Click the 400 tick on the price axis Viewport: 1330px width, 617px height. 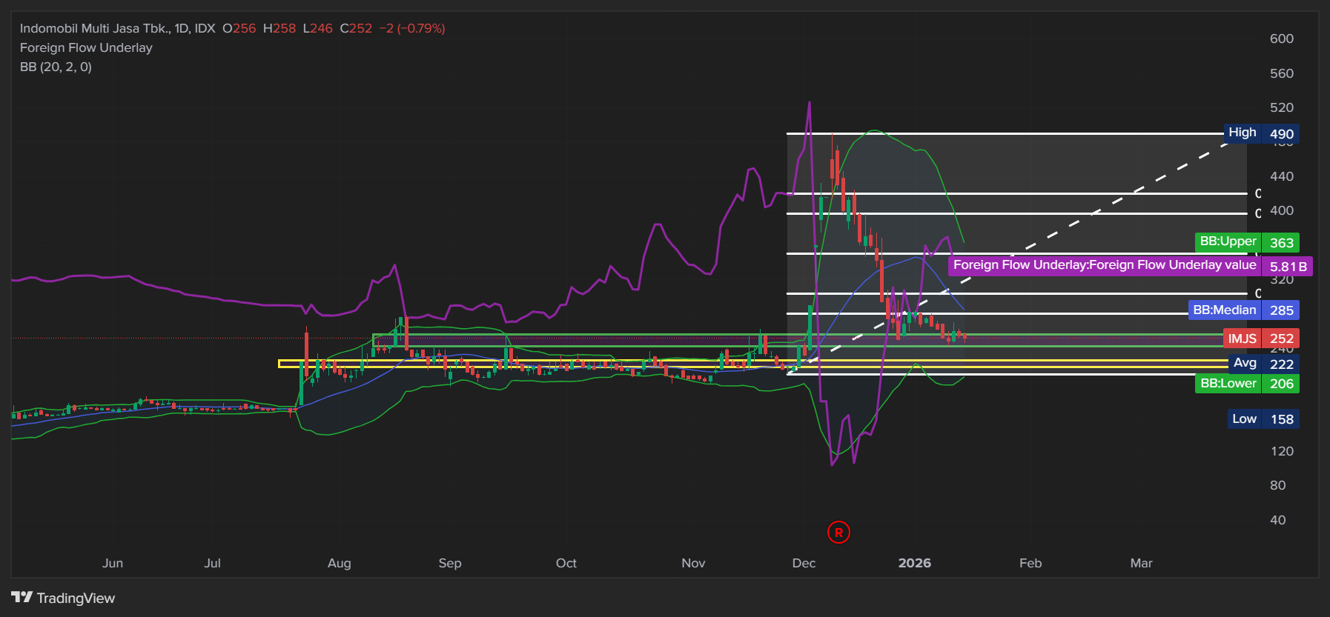click(x=1282, y=210)
